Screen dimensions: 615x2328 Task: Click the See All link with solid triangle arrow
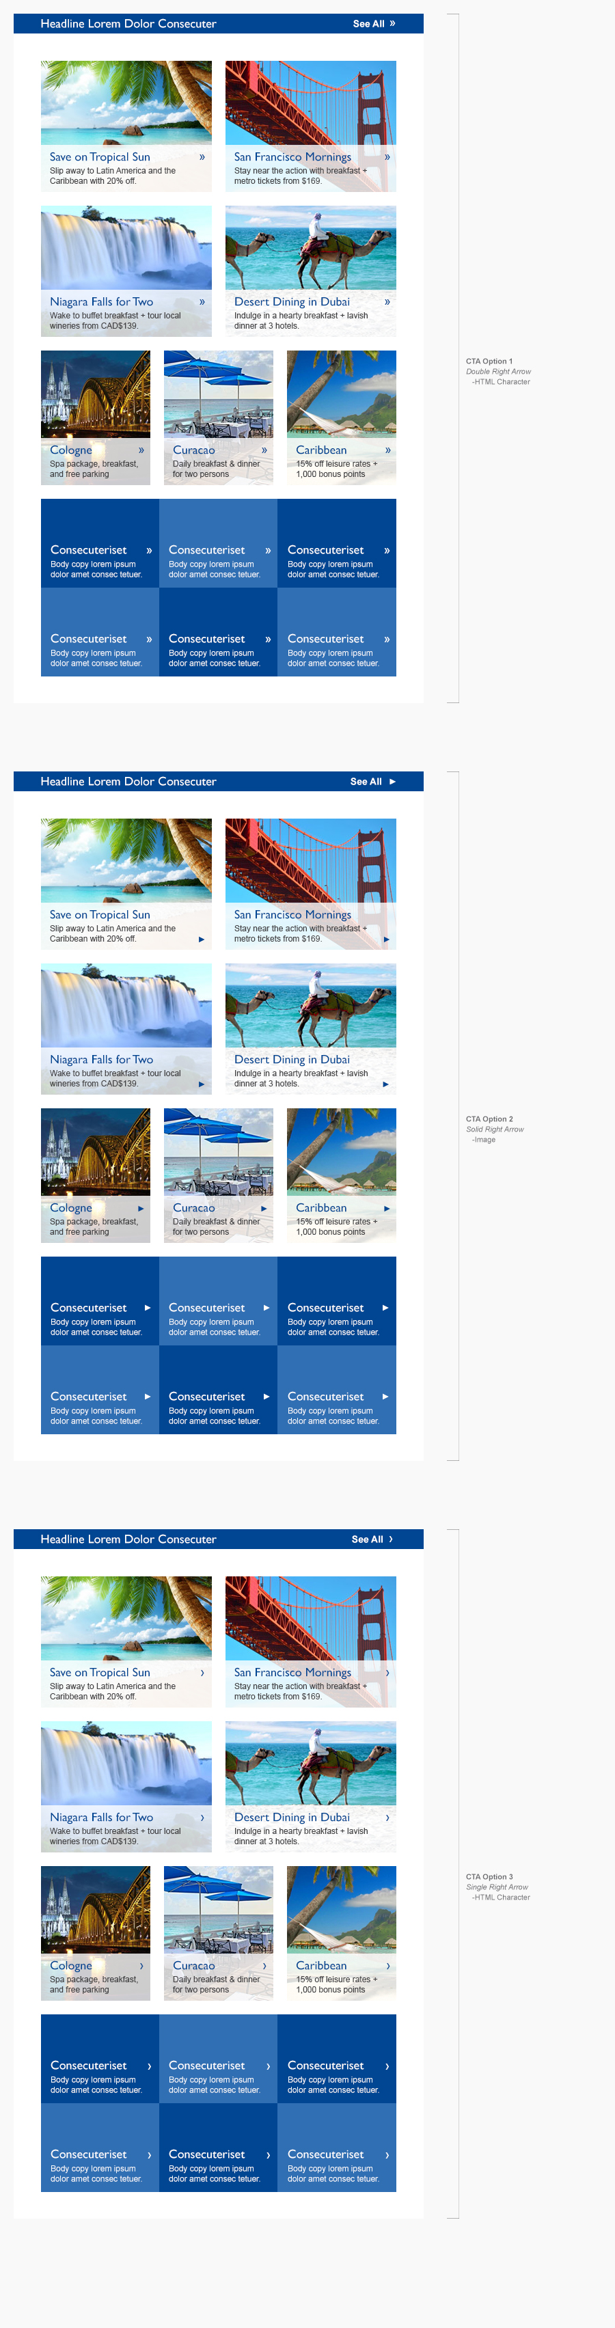[x=372, y=782]
